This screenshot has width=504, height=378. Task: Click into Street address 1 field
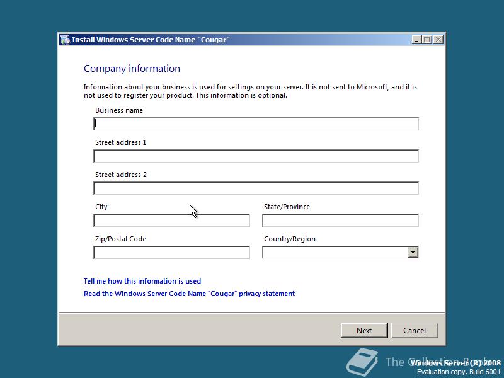(256, 156)
